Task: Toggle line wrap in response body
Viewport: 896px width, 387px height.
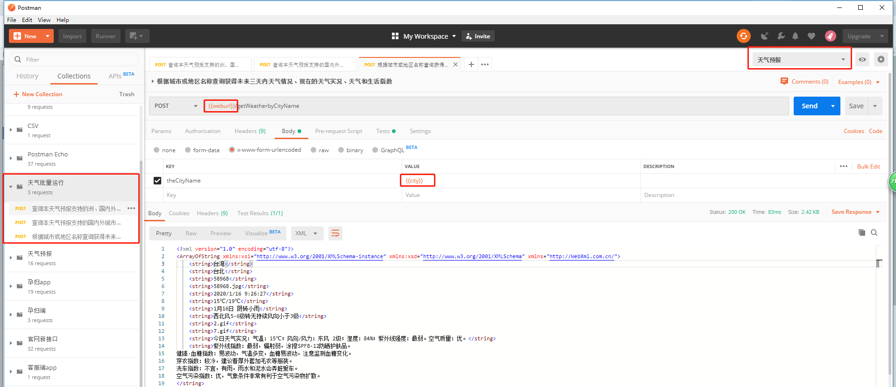Action: coord(335,233)
